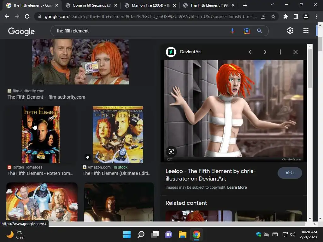Click the browser back arrow
The height and width of the screenshot is (242, 323).
tap(7, 16)
